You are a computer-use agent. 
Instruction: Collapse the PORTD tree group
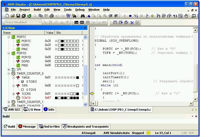[x=9, y=53]
